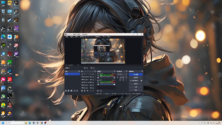222x125 pixels.
Task: Click the Exit button at the bottom of Controls
Action: 136,90
